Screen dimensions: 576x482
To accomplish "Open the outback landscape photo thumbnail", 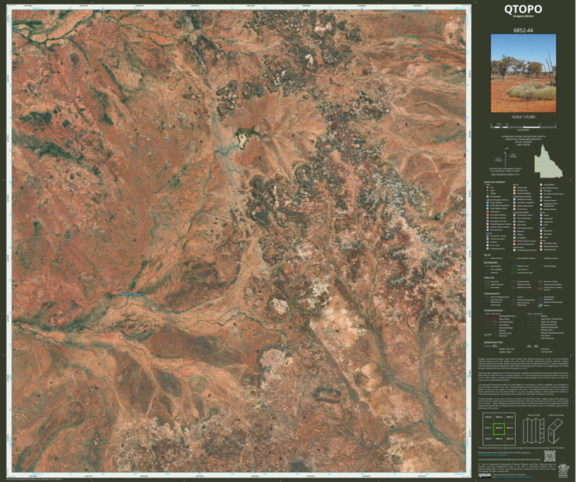I will (x=523, y=73).
